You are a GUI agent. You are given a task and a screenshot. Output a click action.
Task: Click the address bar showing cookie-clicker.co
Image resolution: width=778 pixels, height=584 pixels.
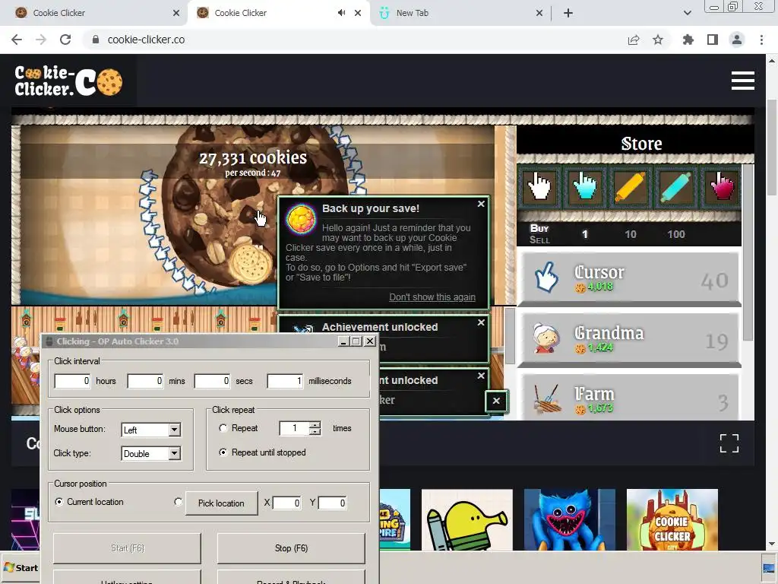357,40
